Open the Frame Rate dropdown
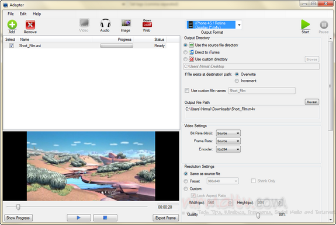The width and height of the screenshot is (336, 225). [x=228, y=141]
